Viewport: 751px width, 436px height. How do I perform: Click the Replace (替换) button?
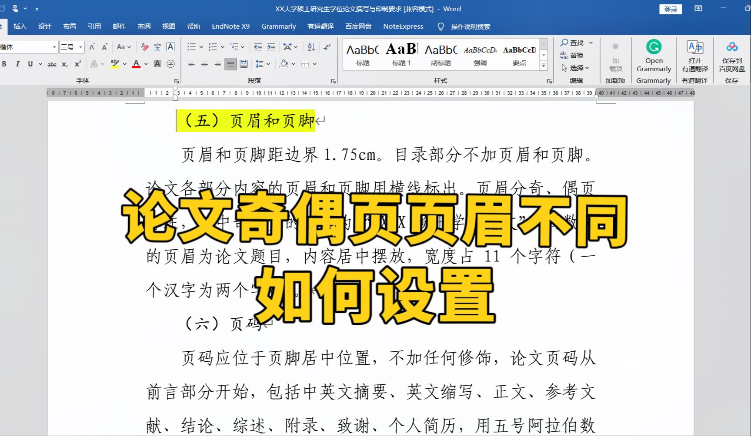point(572,55)
